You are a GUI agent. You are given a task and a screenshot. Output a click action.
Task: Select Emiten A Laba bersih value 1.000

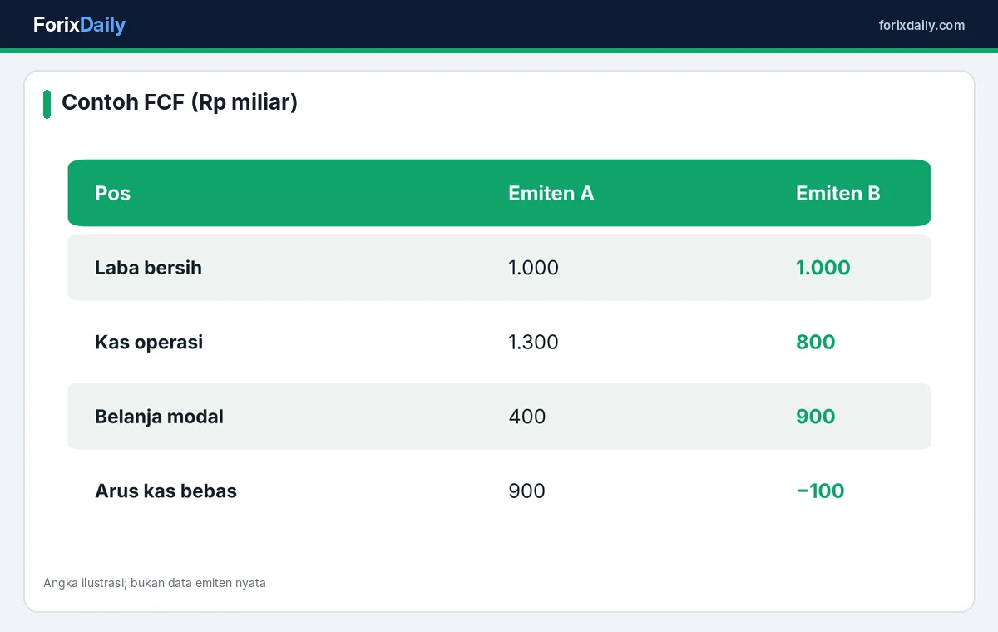coord(533,267)
